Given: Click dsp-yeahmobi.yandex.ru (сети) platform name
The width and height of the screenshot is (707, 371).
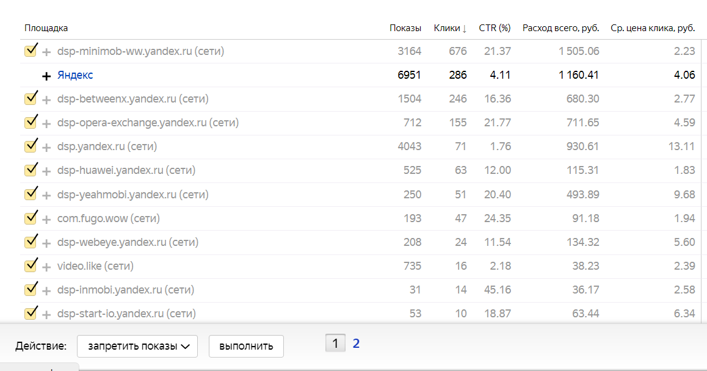Looking at the screenshot, I should [133, 195].
